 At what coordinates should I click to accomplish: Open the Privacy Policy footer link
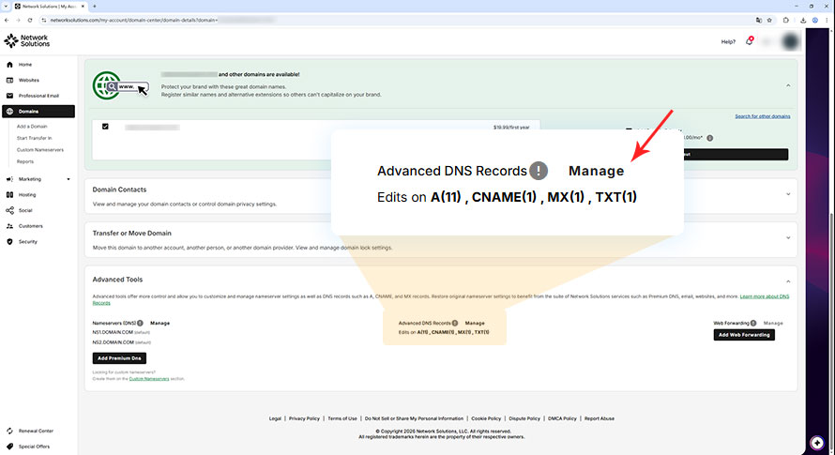304,418
